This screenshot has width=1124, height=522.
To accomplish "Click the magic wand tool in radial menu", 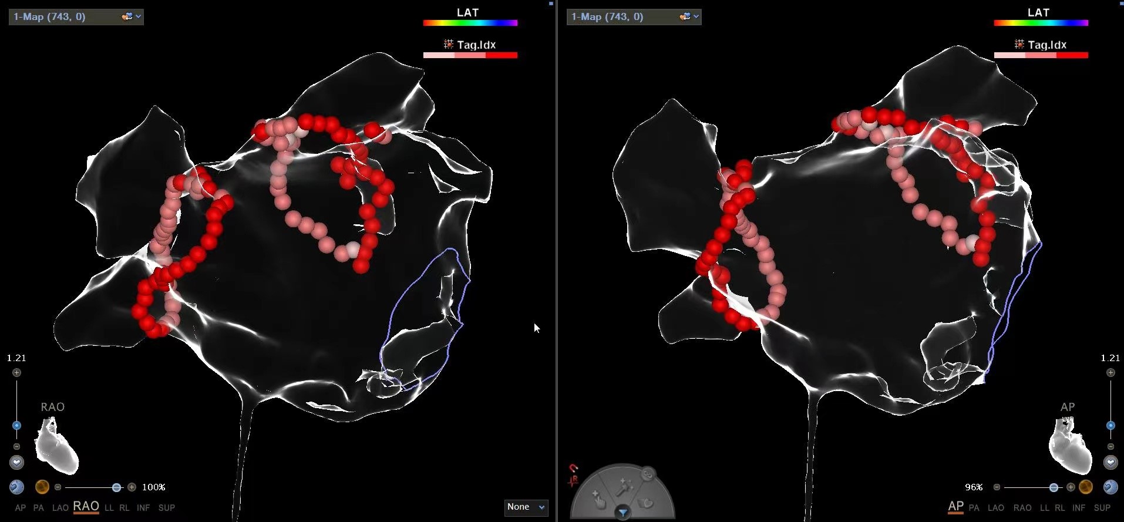I will [623, 487].
